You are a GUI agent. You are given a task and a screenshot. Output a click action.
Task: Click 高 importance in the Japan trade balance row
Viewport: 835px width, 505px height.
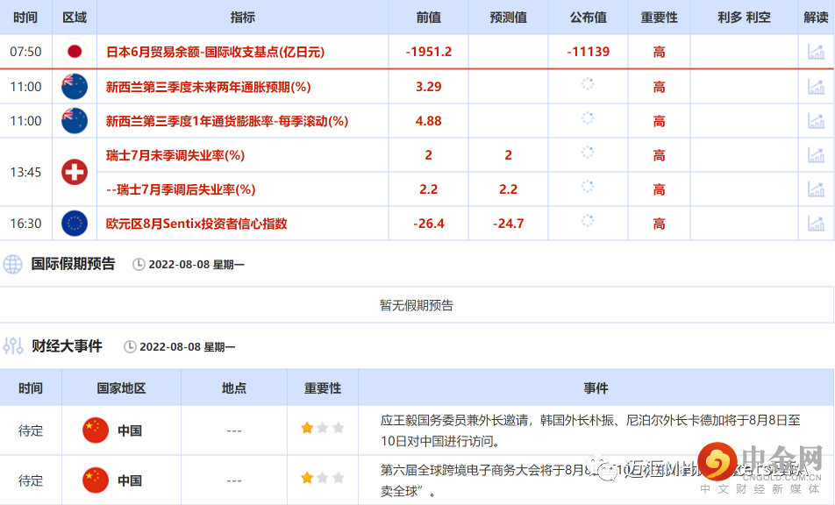(660, 52)
